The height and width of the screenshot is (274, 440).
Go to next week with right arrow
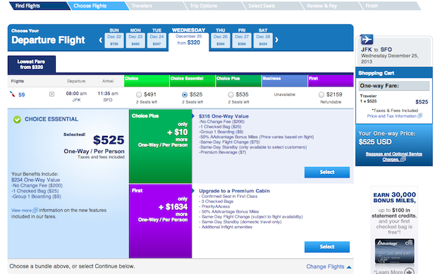pos(276,40)
